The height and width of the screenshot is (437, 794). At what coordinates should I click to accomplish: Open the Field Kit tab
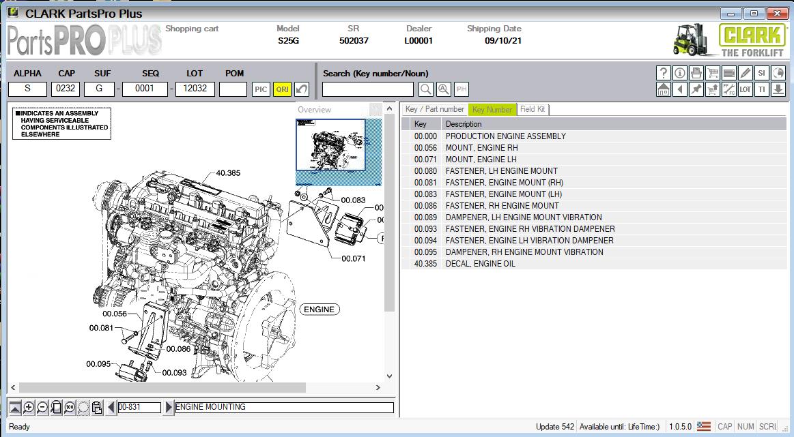533,109
